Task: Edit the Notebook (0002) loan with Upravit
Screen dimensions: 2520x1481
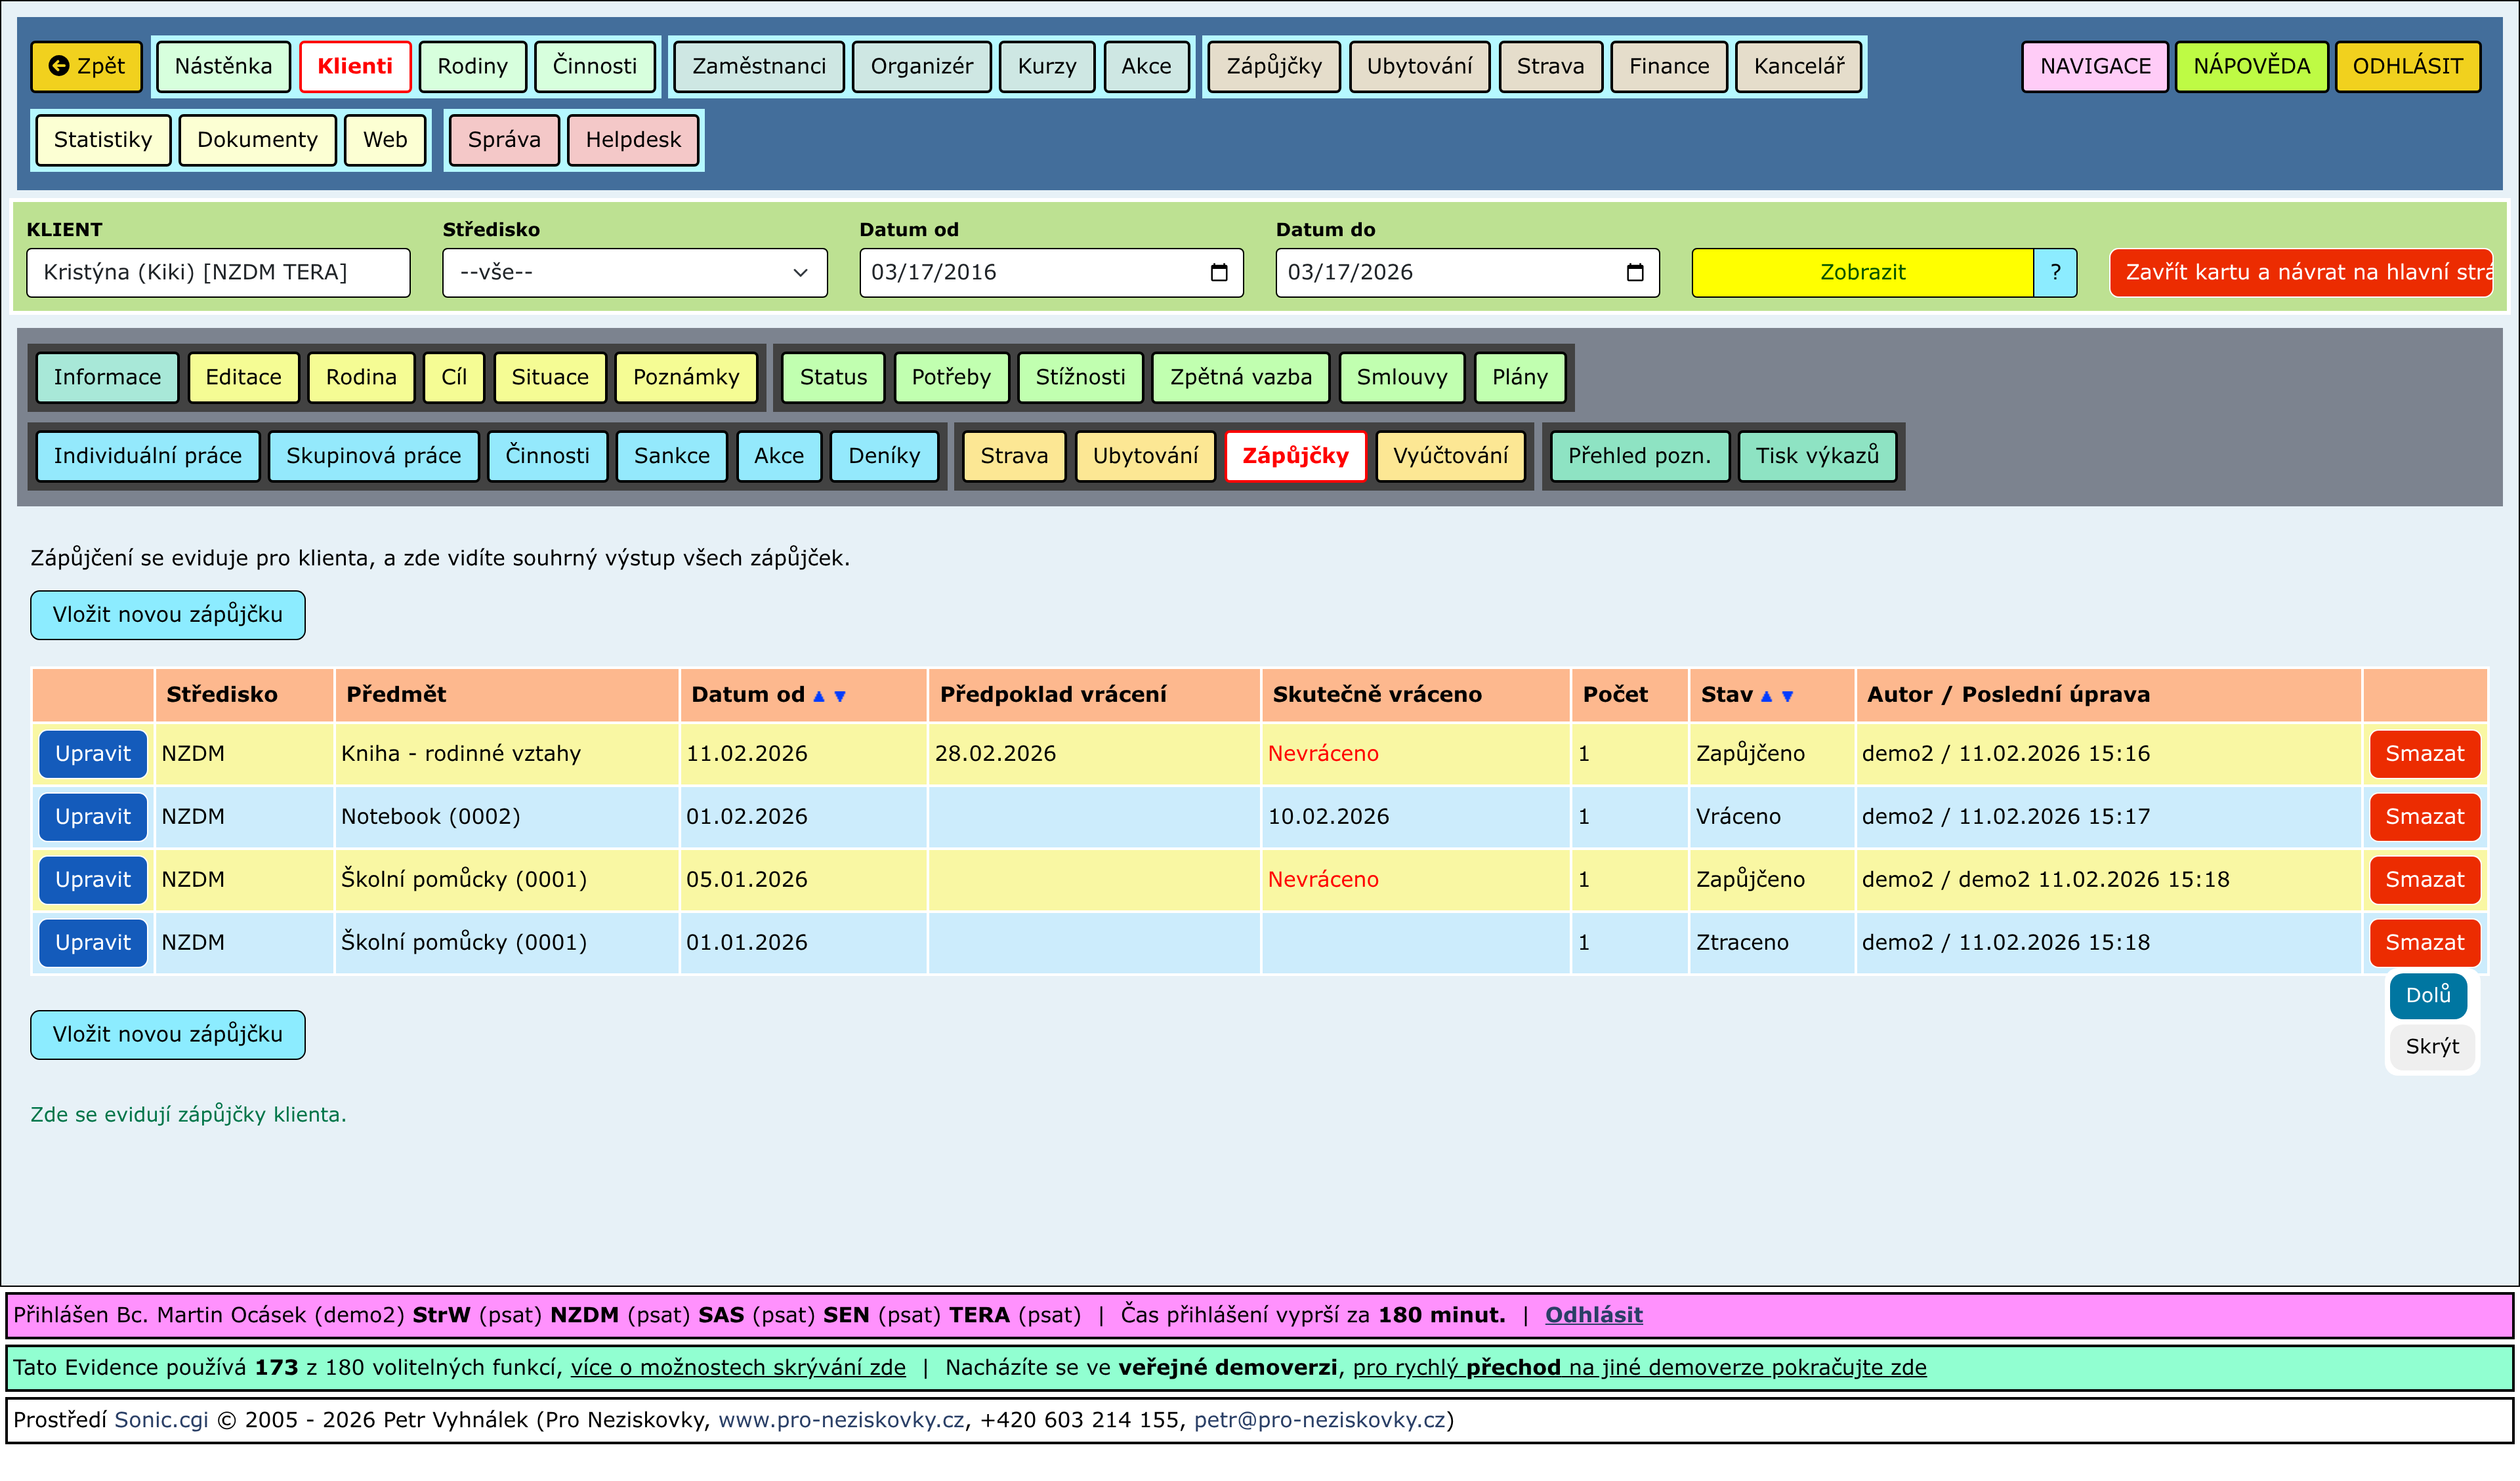Action: [x=93, y=817]
